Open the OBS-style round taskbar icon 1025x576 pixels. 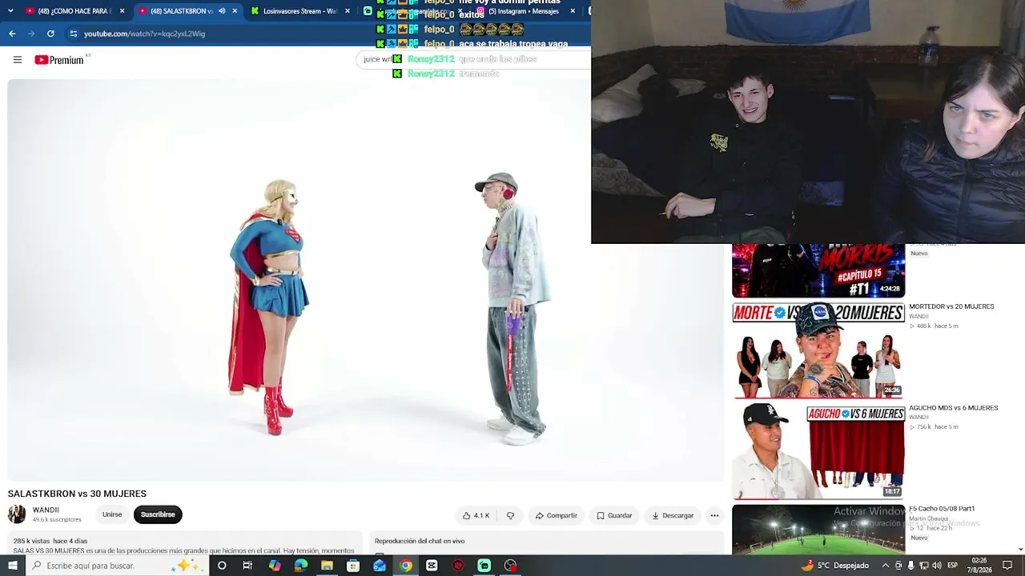tap(510, 566)
